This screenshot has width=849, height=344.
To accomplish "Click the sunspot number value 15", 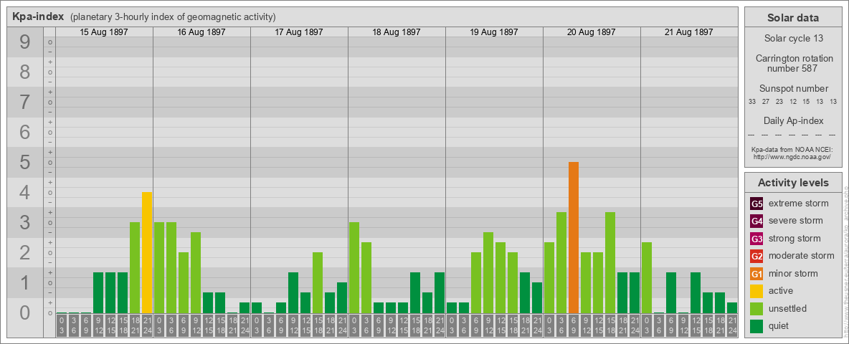I will [x=806, y=102].
